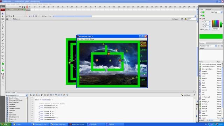224x126 pixels.
Task: Select the Paint Bucket tool
Action: [x=2, y=47]
